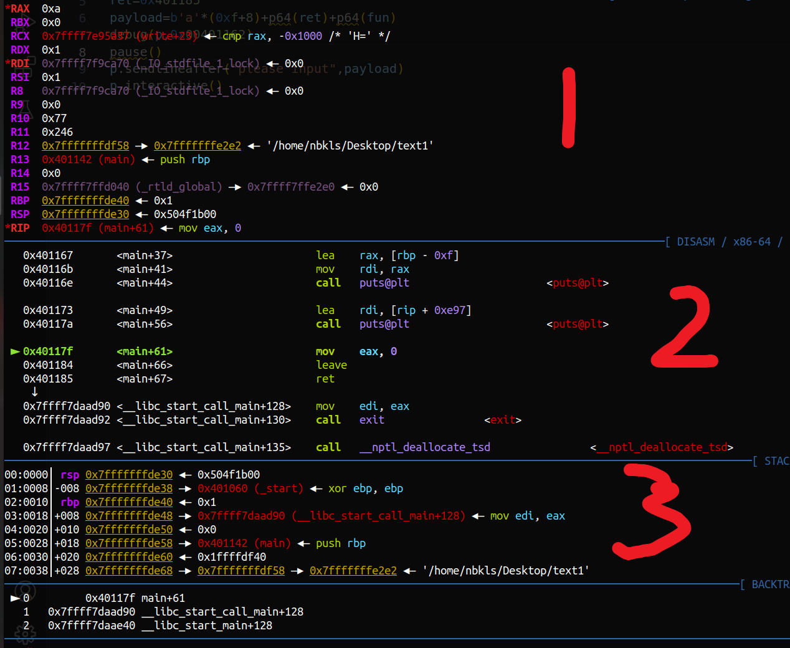Click stack address 0x7fffffffde48 at offset +008
Viewport: 790px width, 648px height.
tap(129, 515)
